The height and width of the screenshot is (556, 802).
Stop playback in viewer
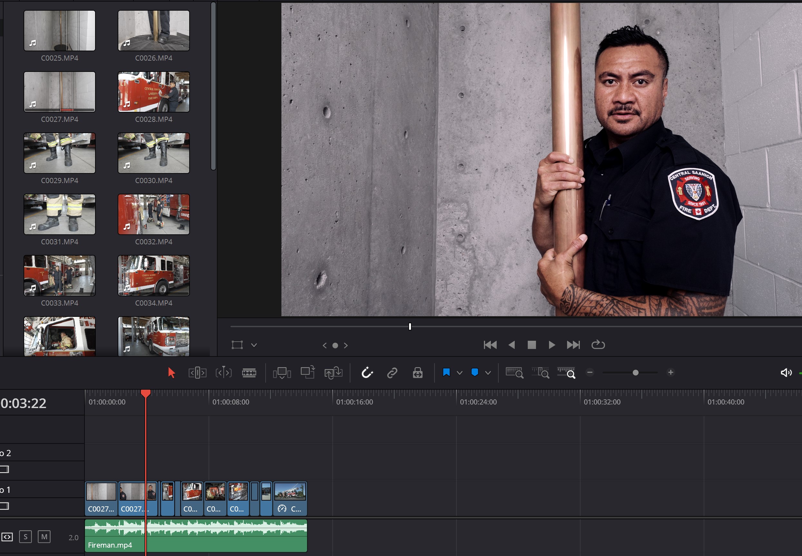click(x=532, y=345)
